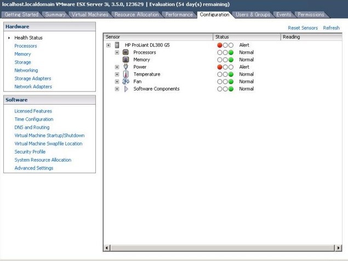Screen dimensions: 348x261
Task: Open the Users & Groups tab
Action: [x=253, y=15]
